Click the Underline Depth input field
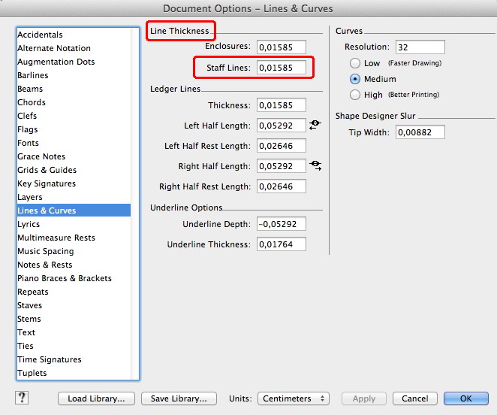 [281, 224]
